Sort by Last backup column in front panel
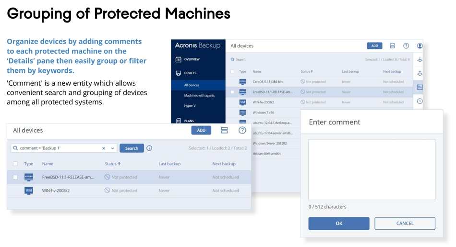 [x=169, y=164]
